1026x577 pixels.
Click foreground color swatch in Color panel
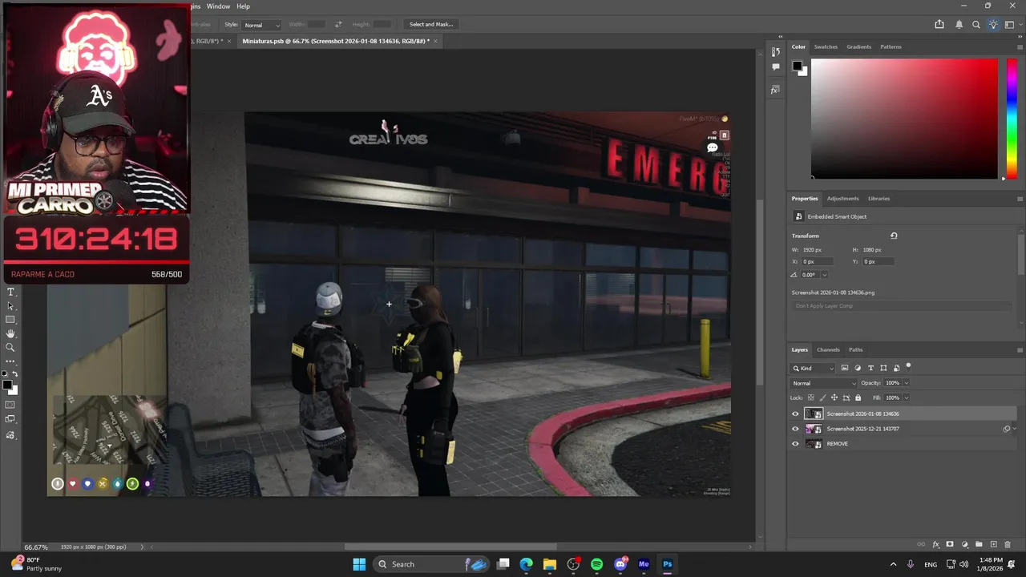798,66
